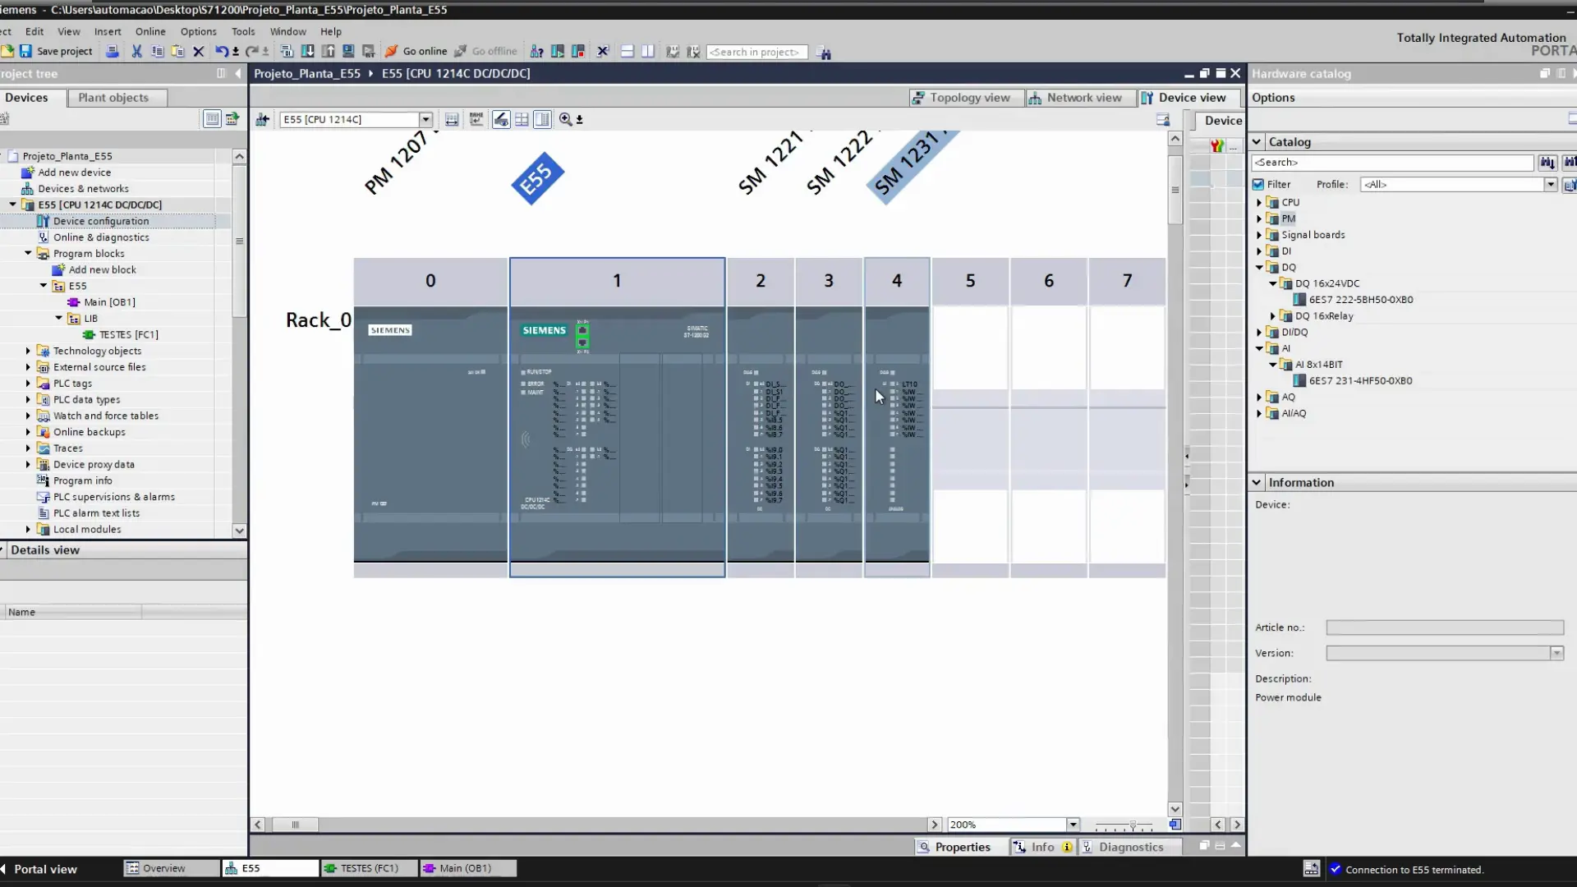Image resolution: width=1577 pixels, height=887 pixels.
Task: Click the Save project icon
Action: (25, 51)
